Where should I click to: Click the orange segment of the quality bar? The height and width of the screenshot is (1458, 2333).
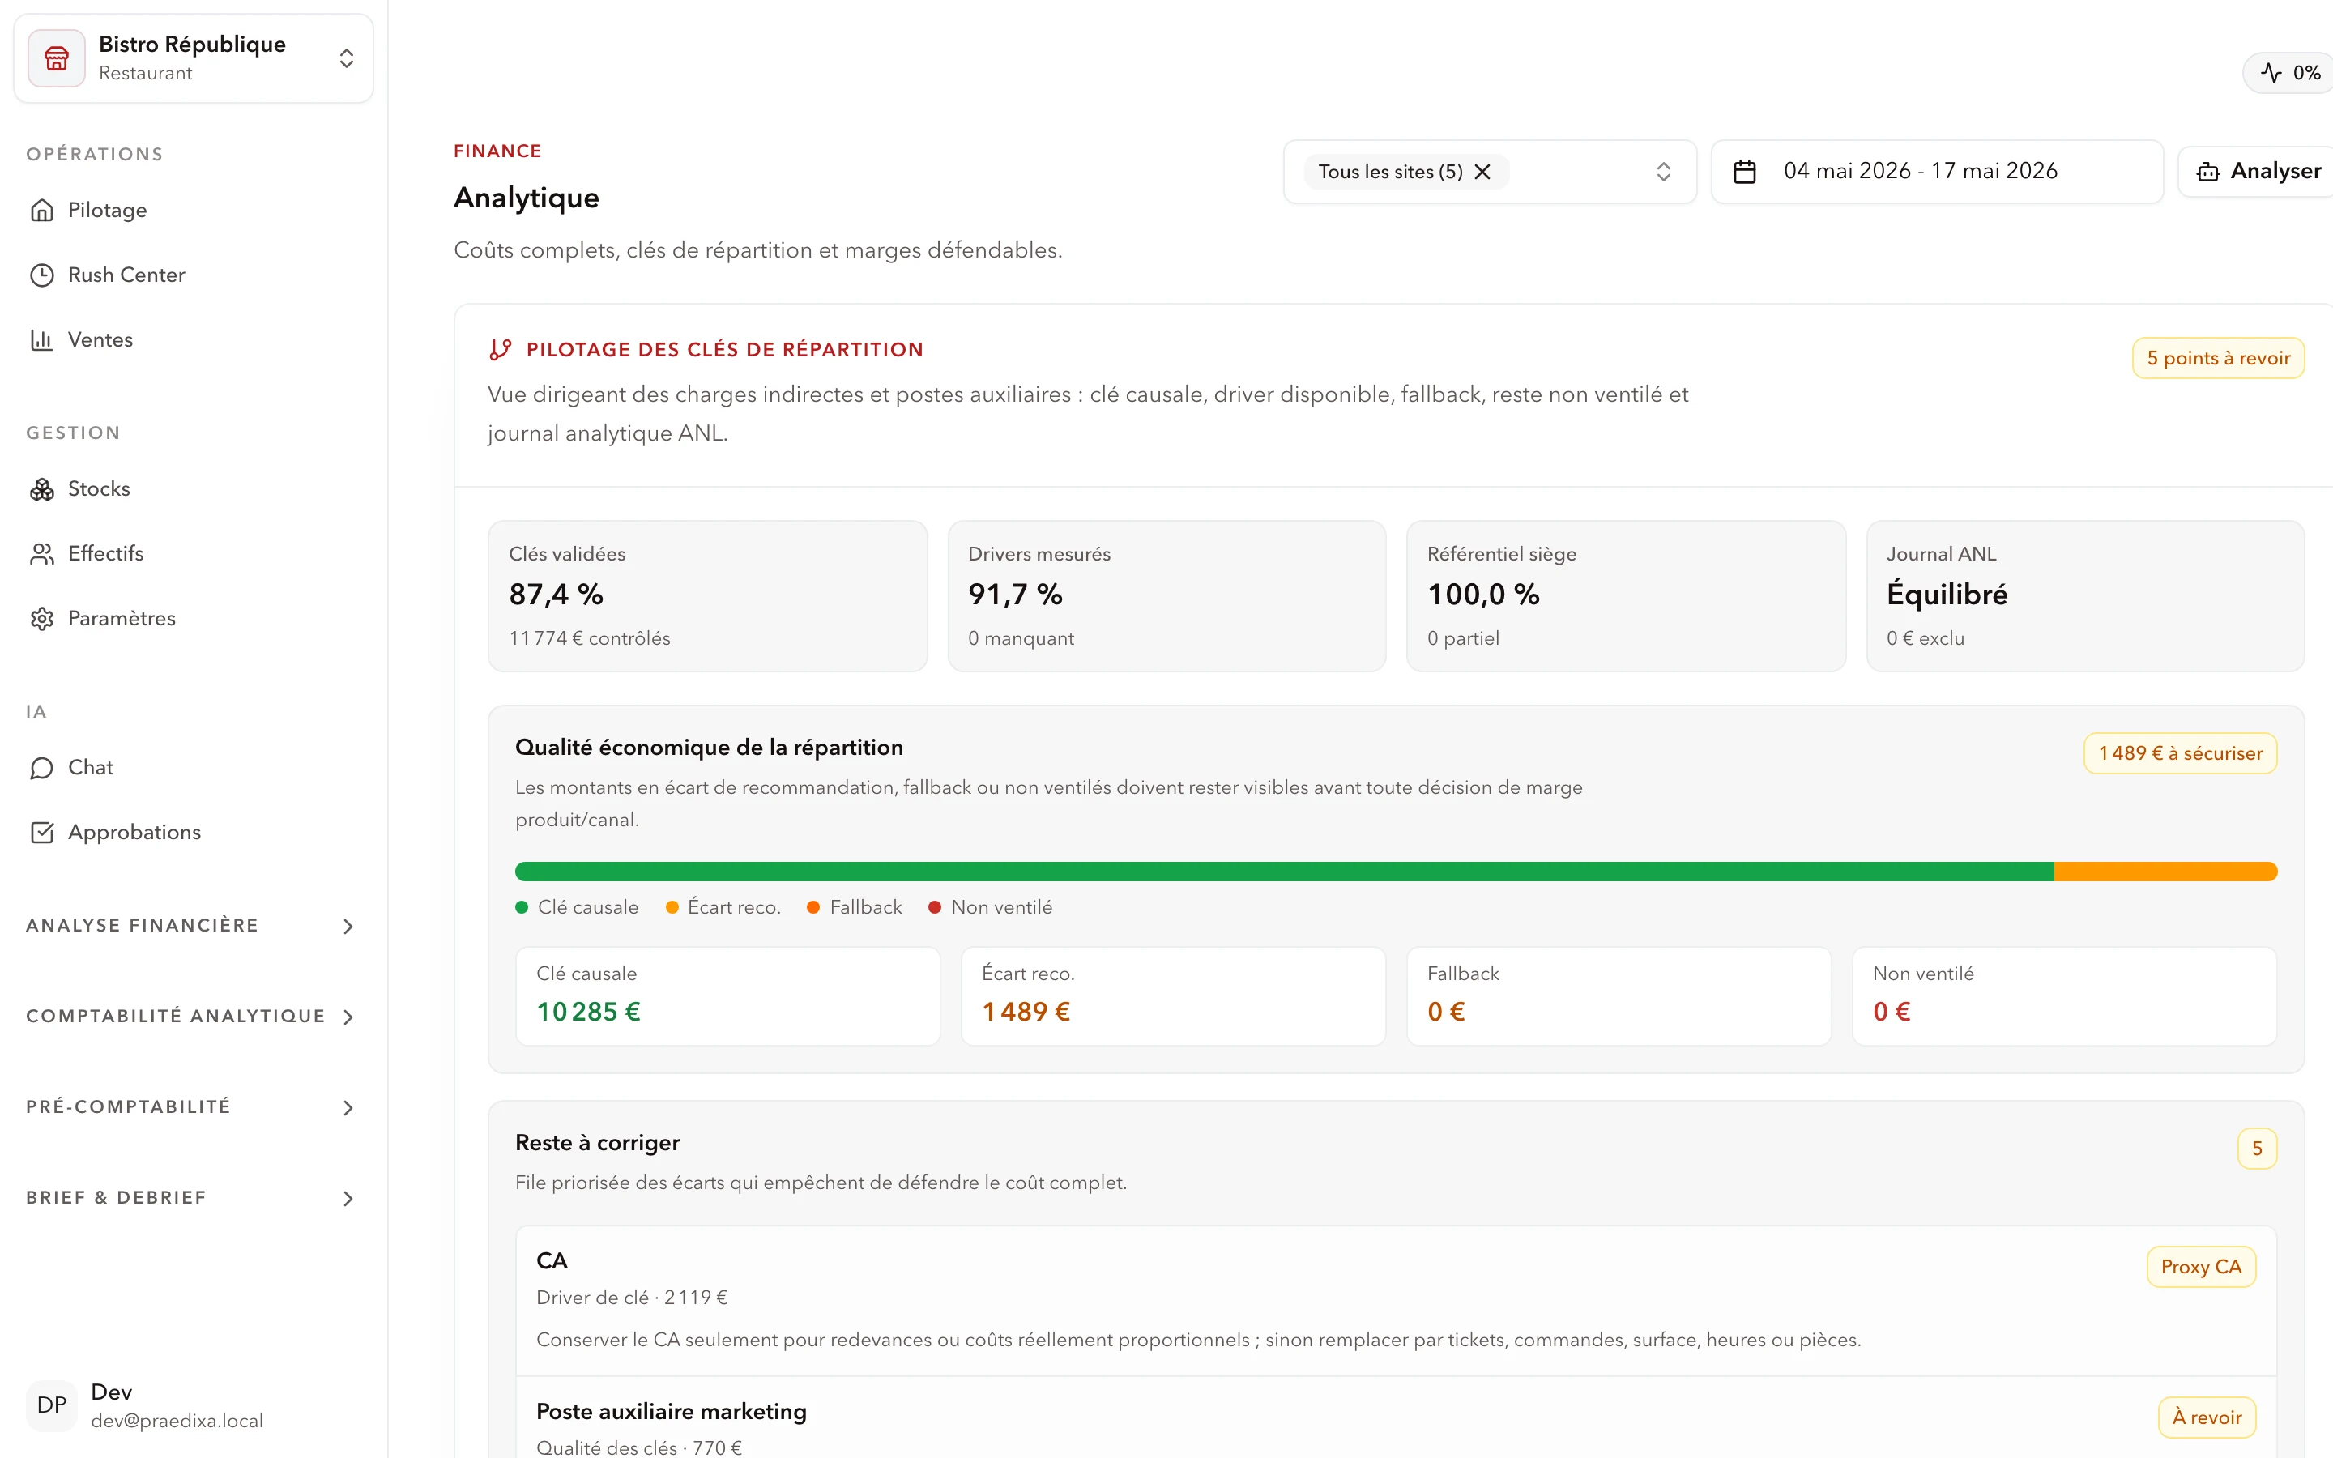2165,872
